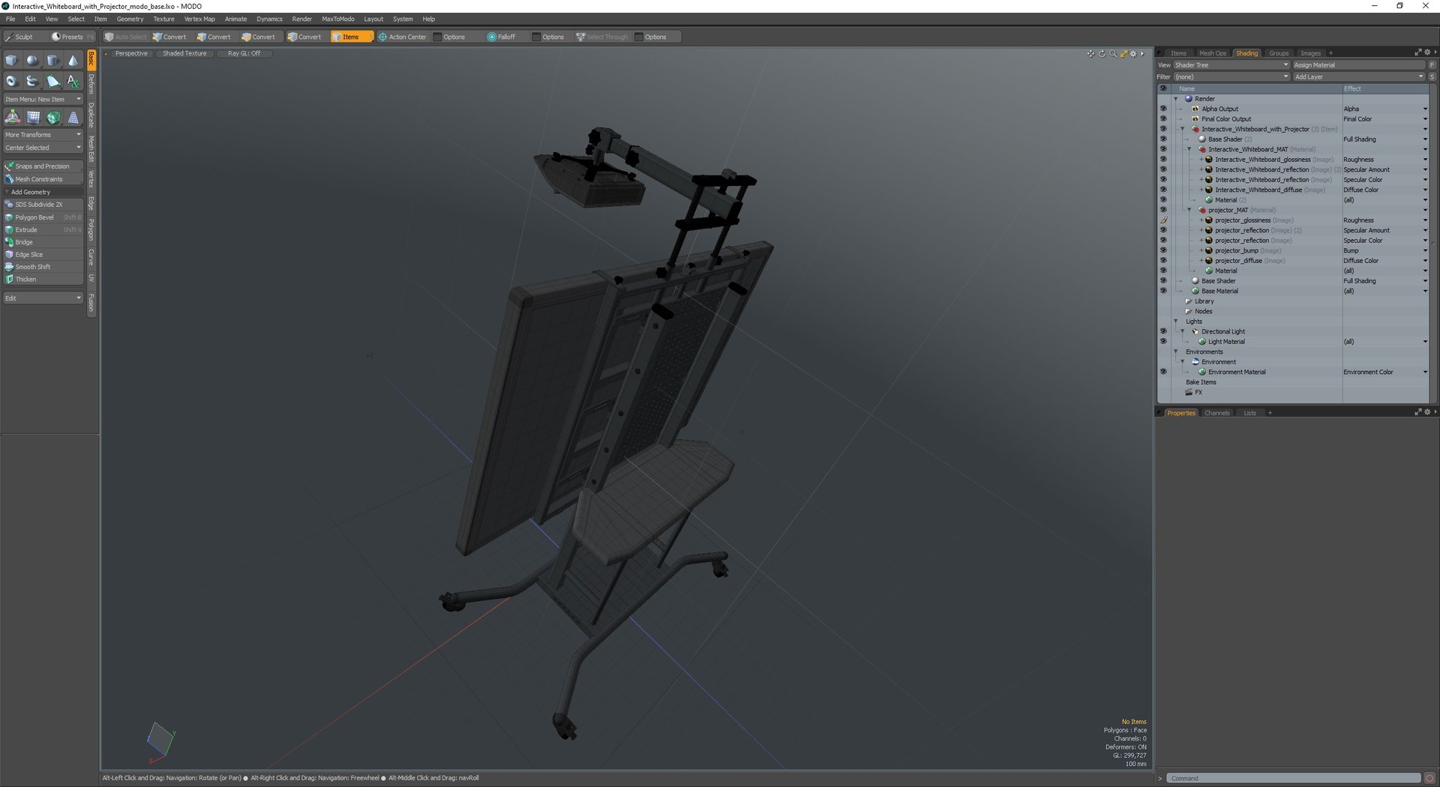Open the Geometry menu

pyautogui.click(x=130, y=19)
